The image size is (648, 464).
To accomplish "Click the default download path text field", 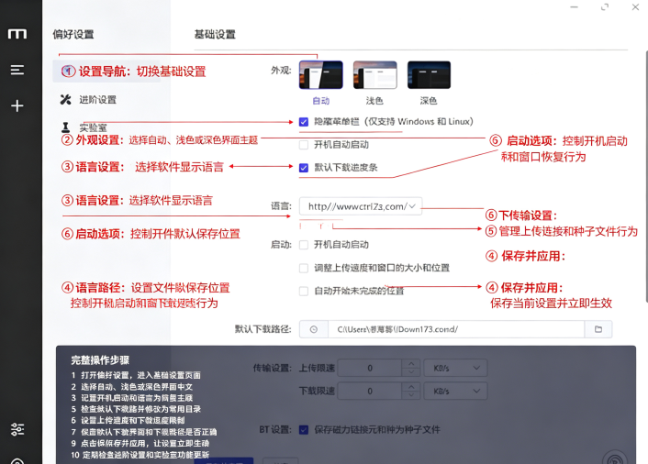I will pos(456,329).
